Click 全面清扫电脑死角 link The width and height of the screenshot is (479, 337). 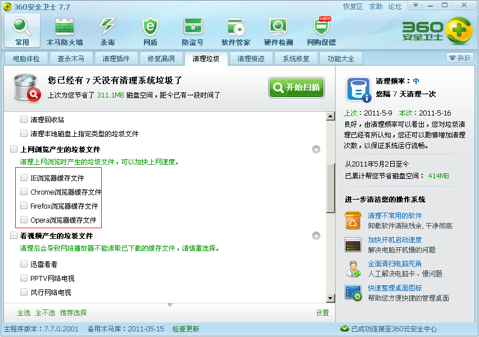click(x=395, y=264)
